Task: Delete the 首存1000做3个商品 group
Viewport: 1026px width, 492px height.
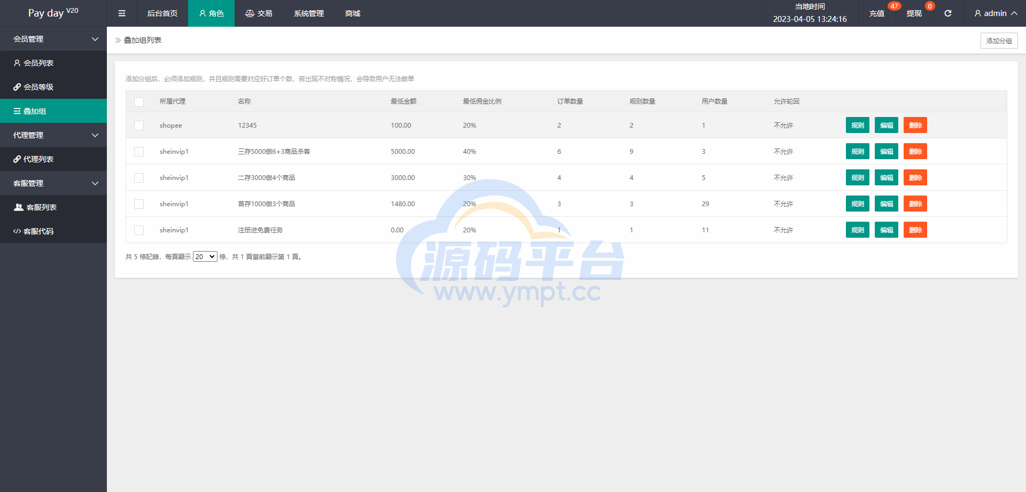Action: 915,204
